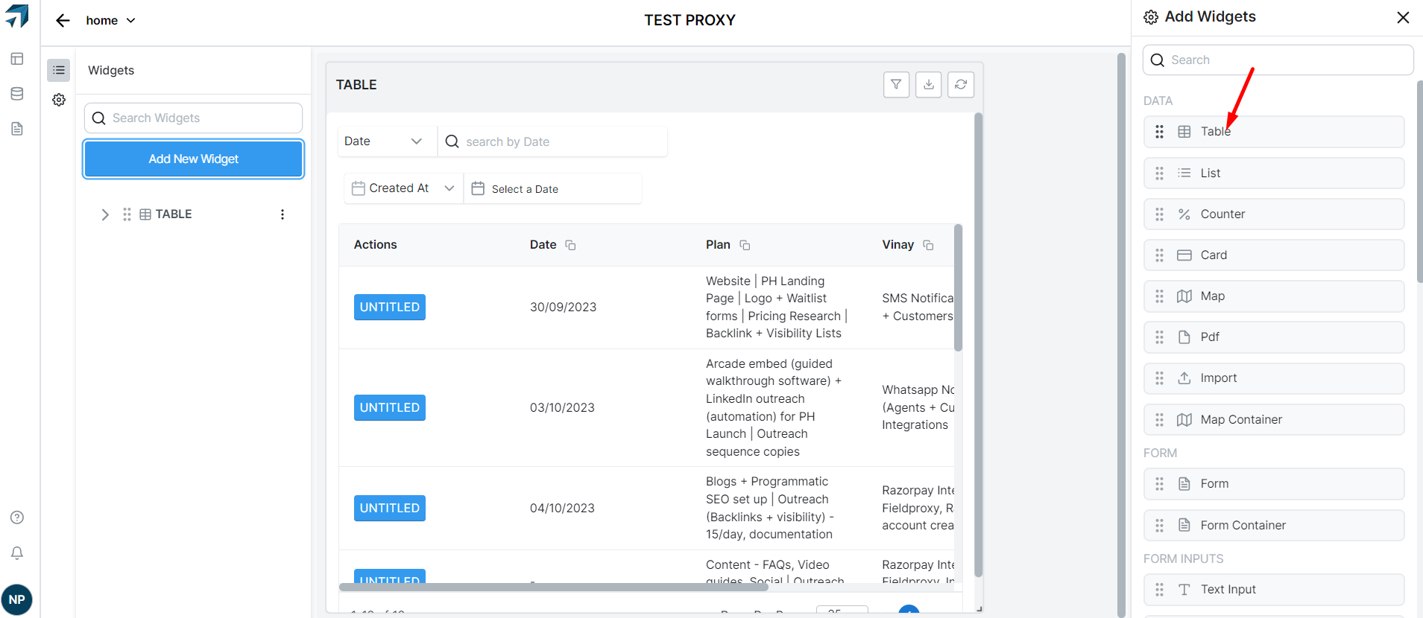Image resolution: width=1423 pixels, height=618 pixels.
Task: Select the Counter widget option
Action: [1273, 214]
